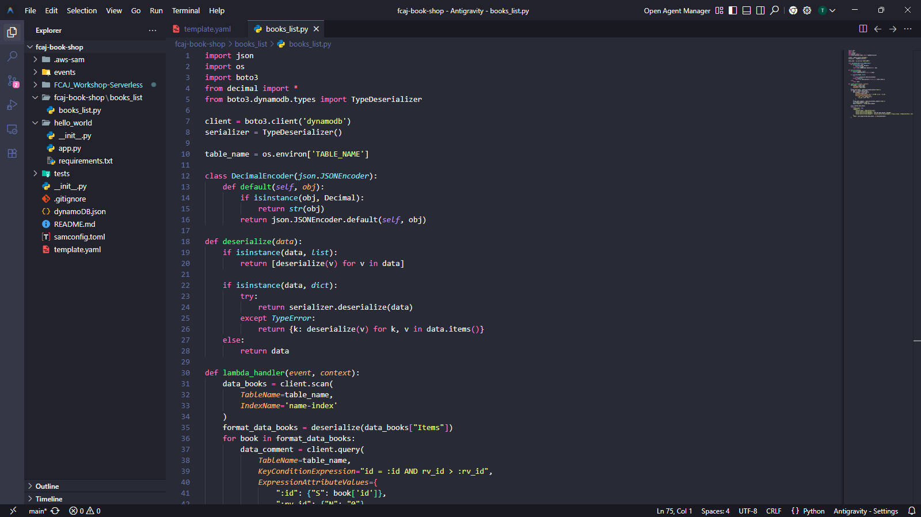The height and width of the screenshot is (517, 921).
Task: Toggle bottom Panel visibility
Action: coord(747,10)
